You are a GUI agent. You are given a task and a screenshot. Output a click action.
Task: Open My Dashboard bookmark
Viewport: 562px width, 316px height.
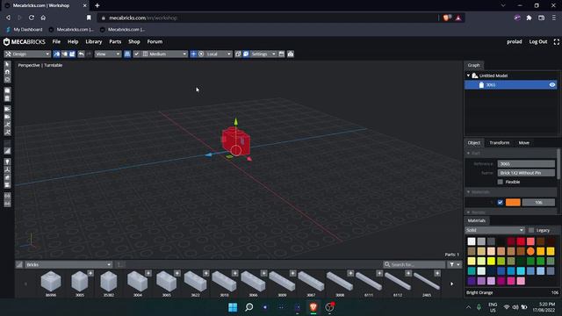click(x=25, y=30)
